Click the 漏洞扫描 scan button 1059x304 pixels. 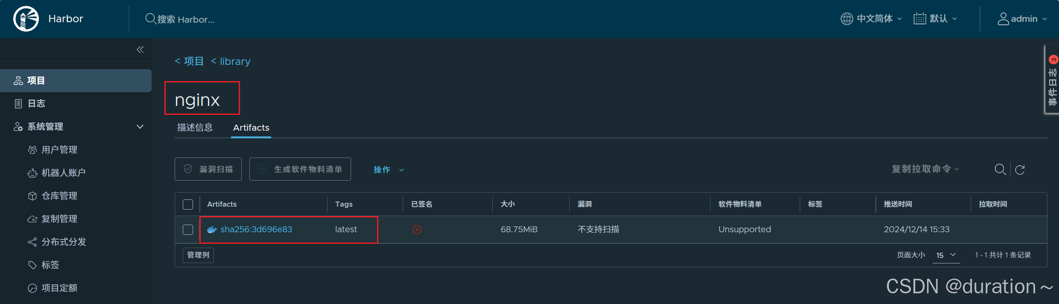pyautogui.click(x=208, y=169)
